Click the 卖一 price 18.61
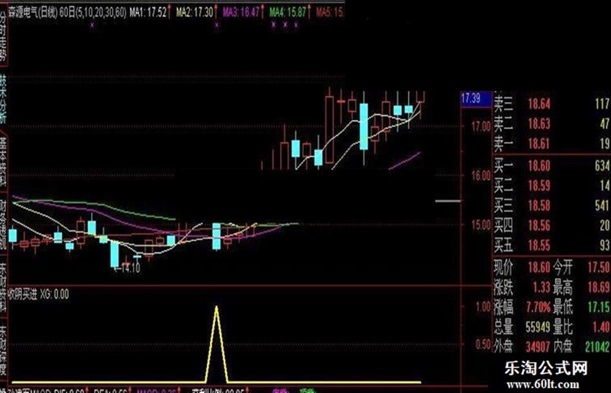 (x=539, y=144)
